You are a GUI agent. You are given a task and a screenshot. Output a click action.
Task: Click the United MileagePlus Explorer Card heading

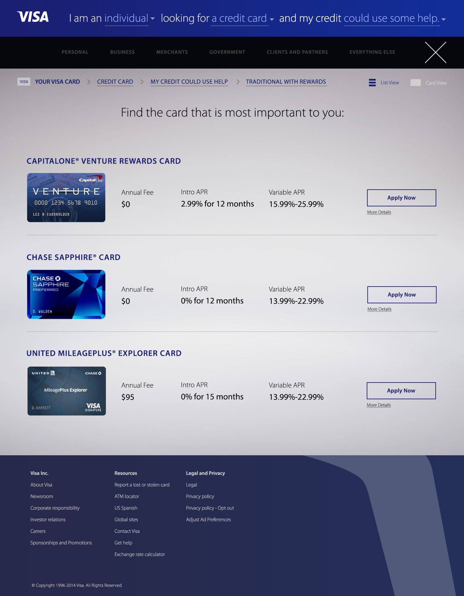tap(104, 353)
